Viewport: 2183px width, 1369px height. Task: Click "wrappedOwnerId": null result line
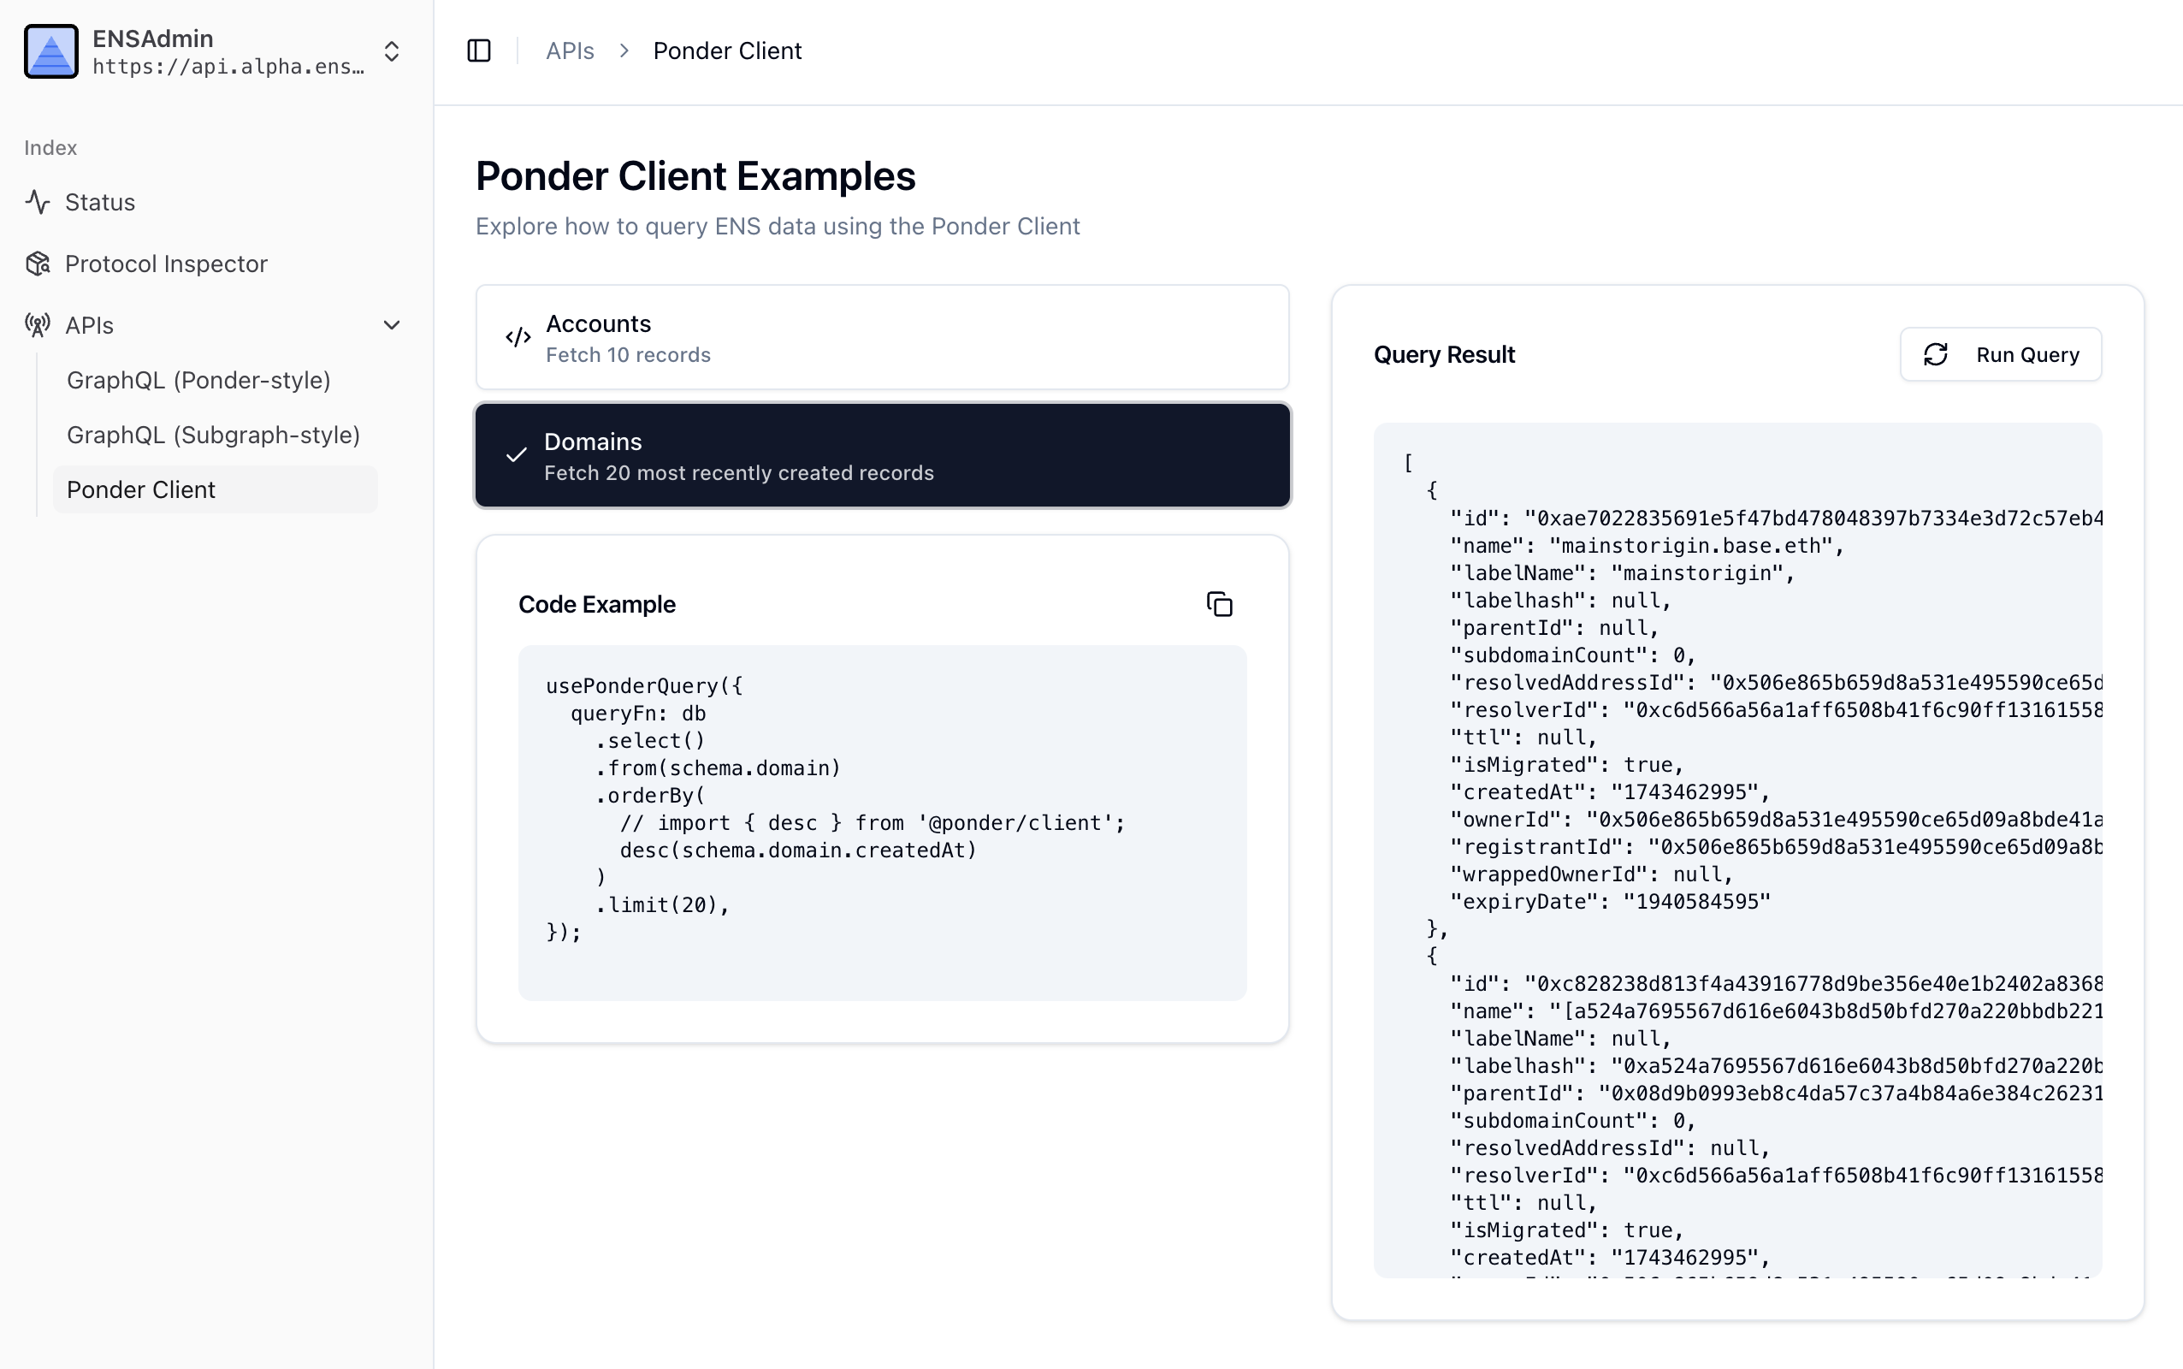coord(1591,874)
